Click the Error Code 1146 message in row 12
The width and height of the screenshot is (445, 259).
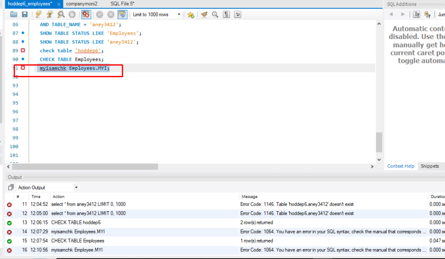297,213
